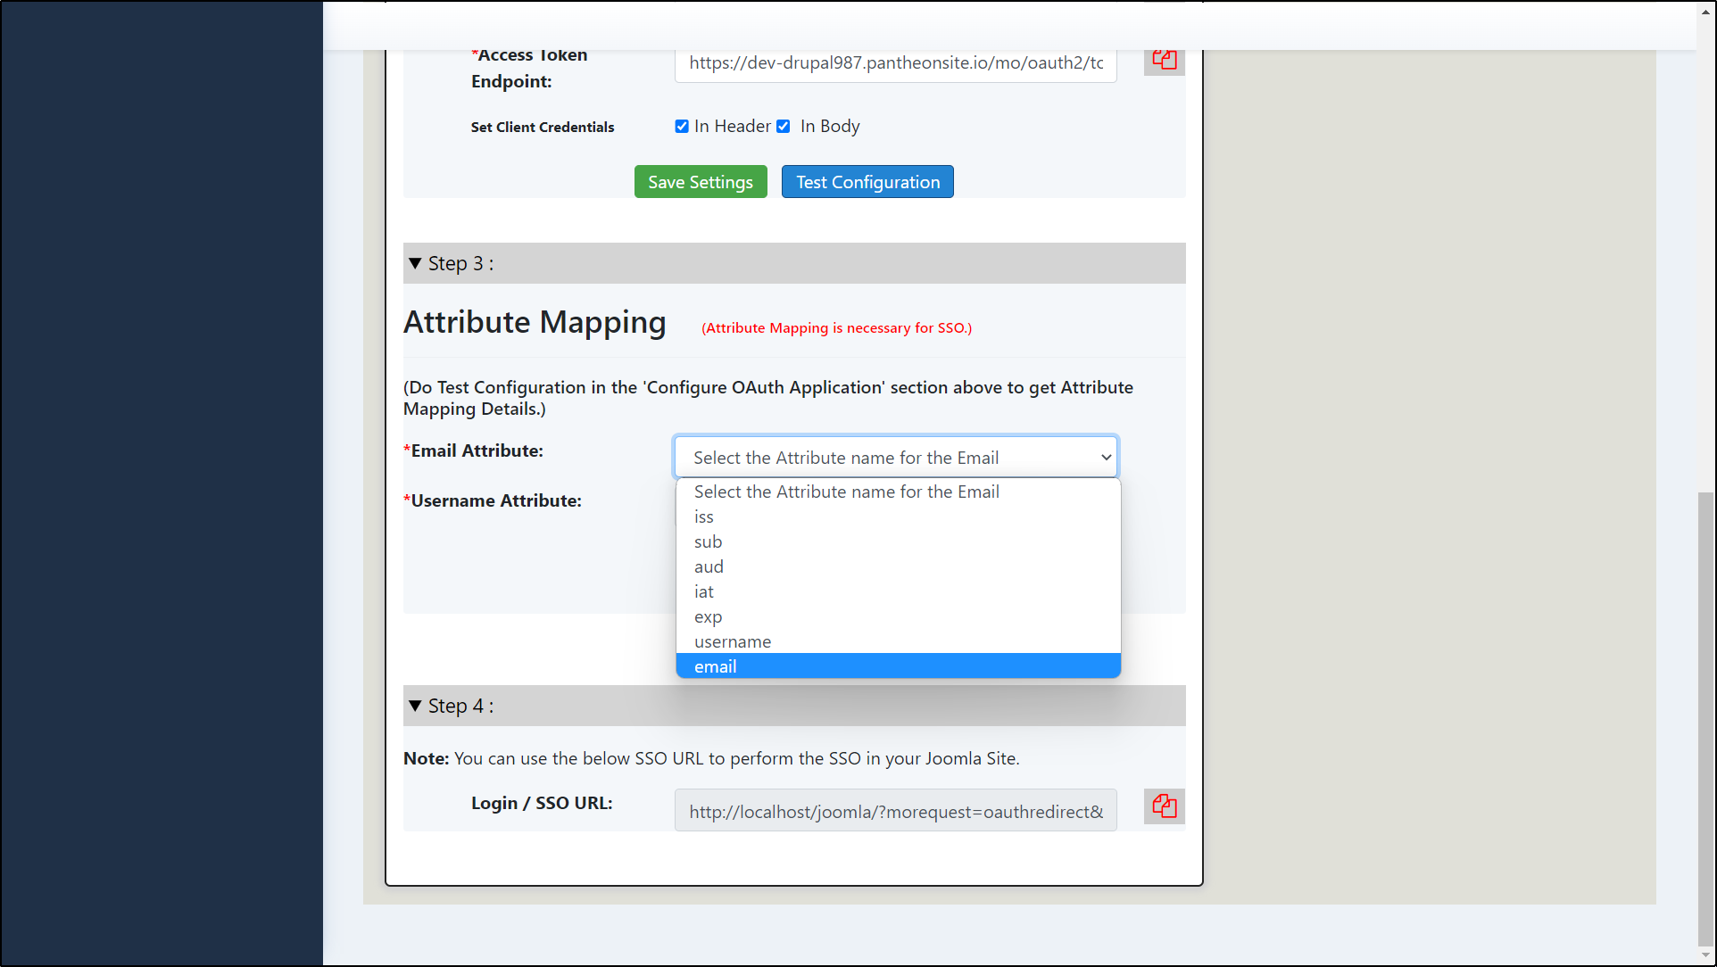
Task: Click the Save Settings button
Action: point(701,182)
